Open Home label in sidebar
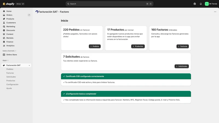 (9, 11)
